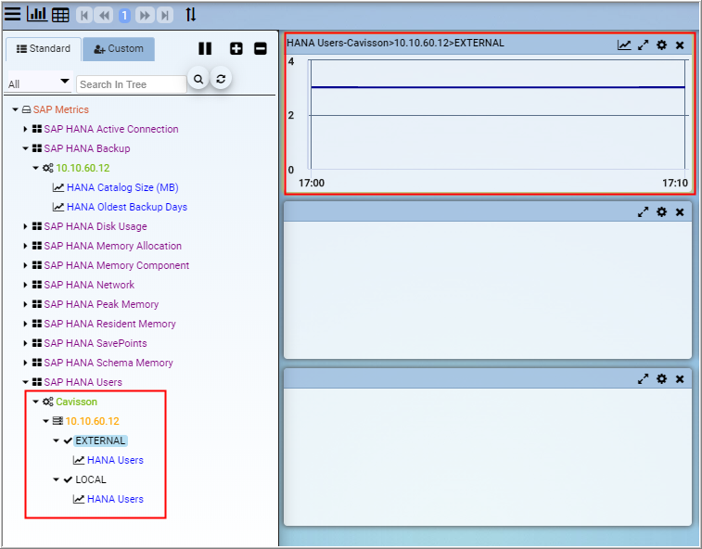Collapse SAP HANA Backup group
The width and height of the screenshot is (702, 549).
pyautogui.click(x=26, y=148)
